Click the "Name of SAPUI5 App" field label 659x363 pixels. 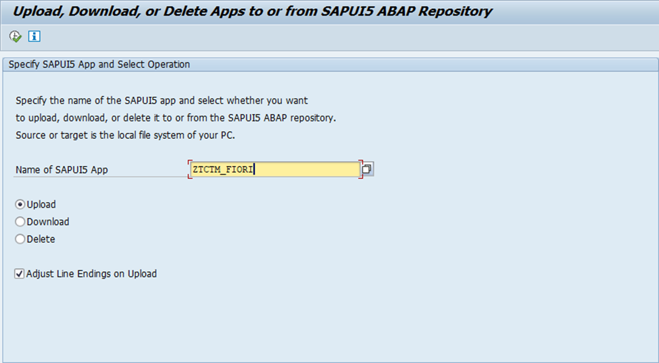[x=62, y=170]
